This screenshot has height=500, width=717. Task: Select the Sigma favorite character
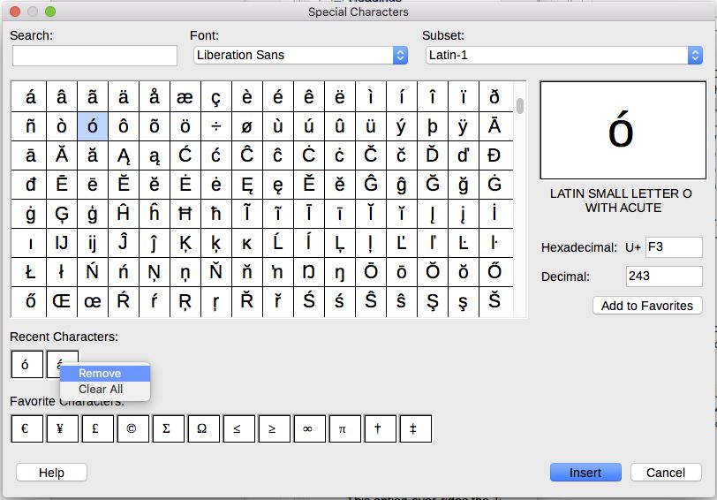[169, 429]
